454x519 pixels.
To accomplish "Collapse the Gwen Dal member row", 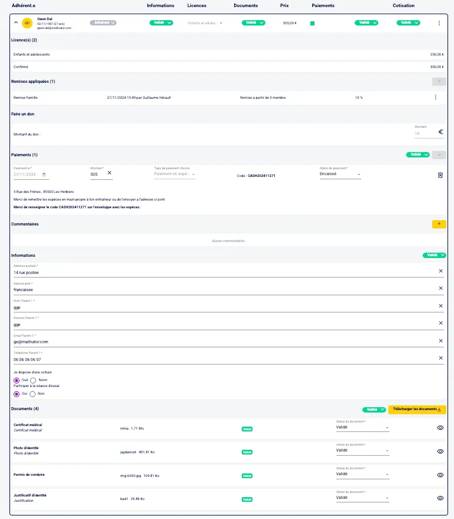I will coord(15,23).
